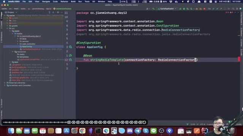
Task: Open Microsoft Edge from the Dock
Action: [x=106, y=131]
